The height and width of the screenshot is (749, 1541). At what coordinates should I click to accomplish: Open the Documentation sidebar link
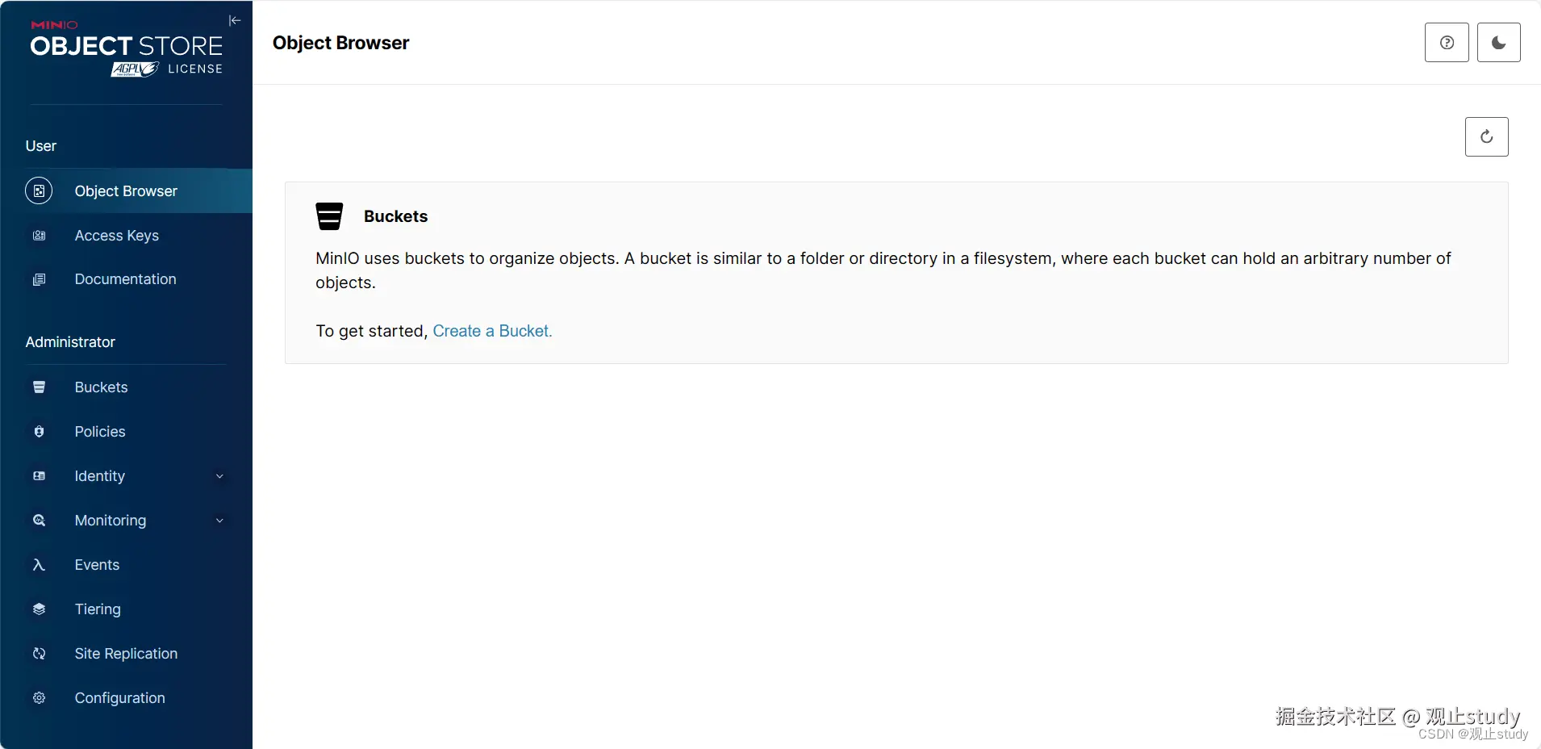tap(125, 279)
